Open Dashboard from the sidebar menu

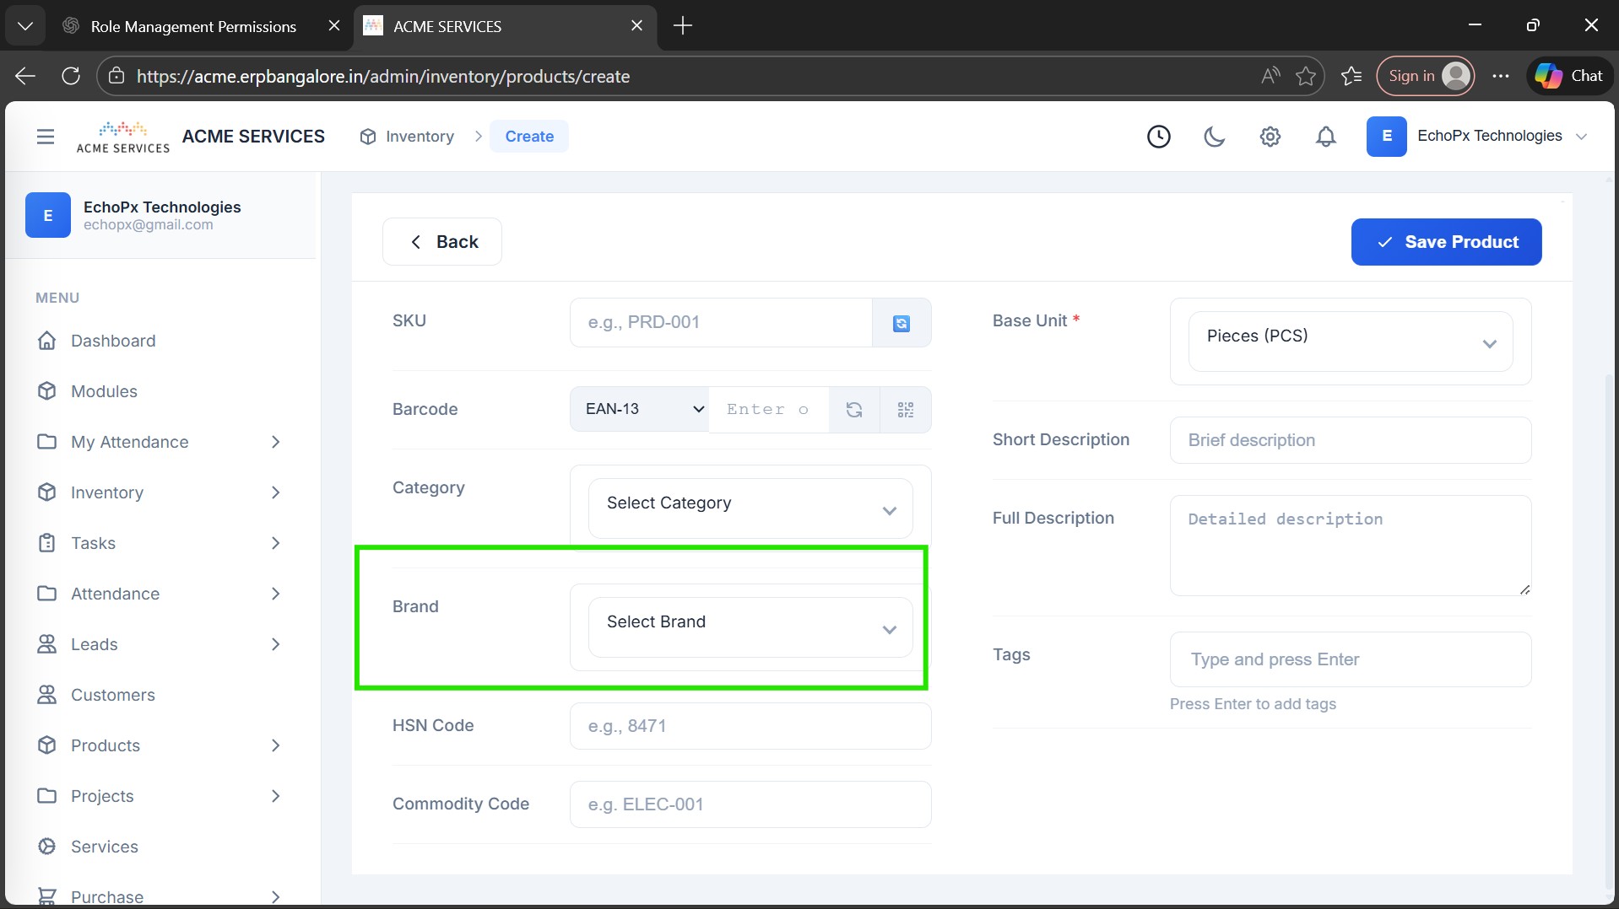click(x=113, y=341)
